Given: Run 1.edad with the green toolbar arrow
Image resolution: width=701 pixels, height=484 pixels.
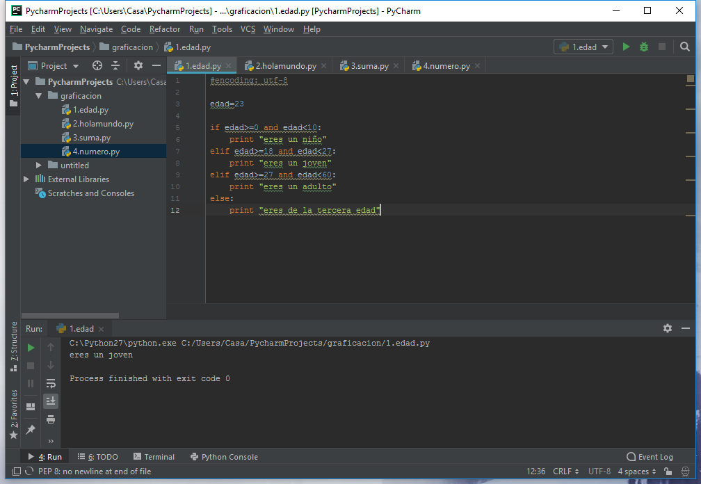Looking at the screenshot, I should (626, 47).
